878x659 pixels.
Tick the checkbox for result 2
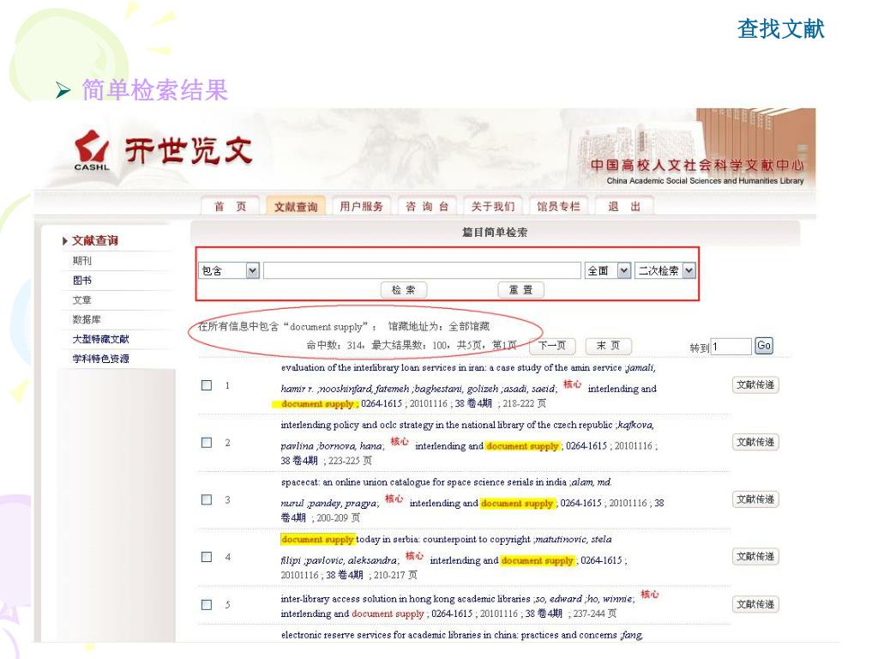coord(207,443)
